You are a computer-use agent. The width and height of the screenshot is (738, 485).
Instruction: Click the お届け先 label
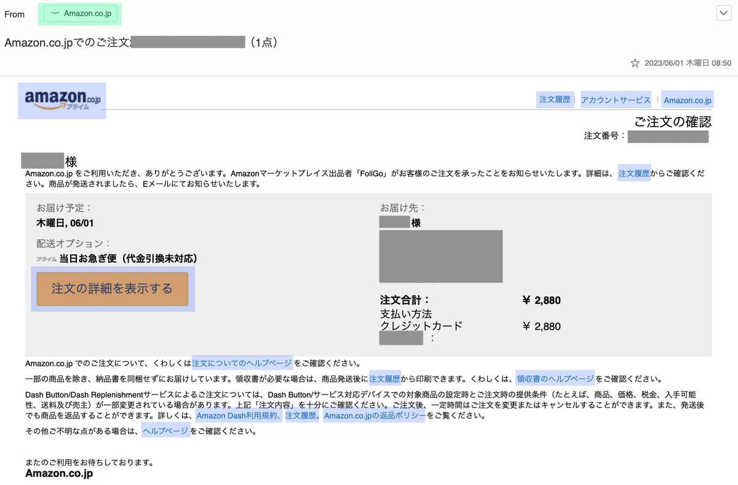pos(403,208)
